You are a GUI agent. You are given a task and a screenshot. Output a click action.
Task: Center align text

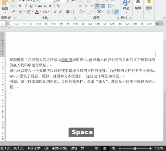tap(86, 6)
